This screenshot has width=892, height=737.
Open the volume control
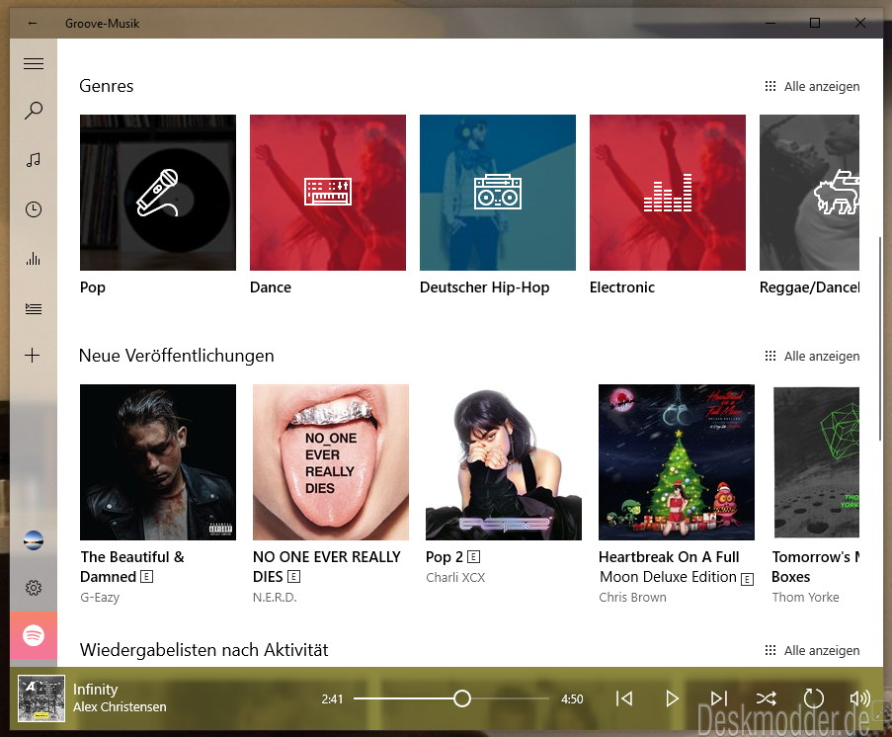859,698
